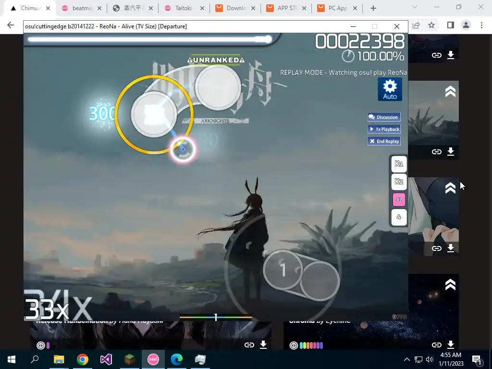Open Discussion in the osu! replay overlay
Screen dimensions: 492x369
pos(384,117)
